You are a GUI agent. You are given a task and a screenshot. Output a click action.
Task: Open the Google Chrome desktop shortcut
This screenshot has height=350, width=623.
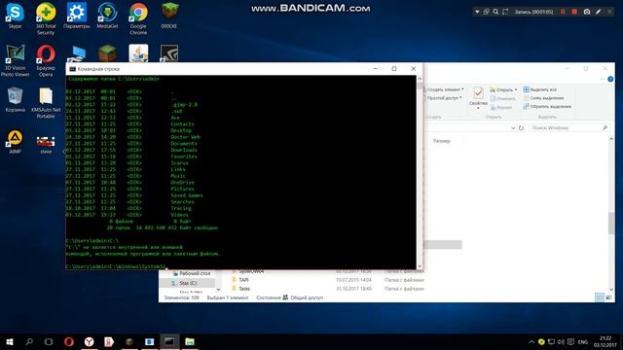(138, 18)
